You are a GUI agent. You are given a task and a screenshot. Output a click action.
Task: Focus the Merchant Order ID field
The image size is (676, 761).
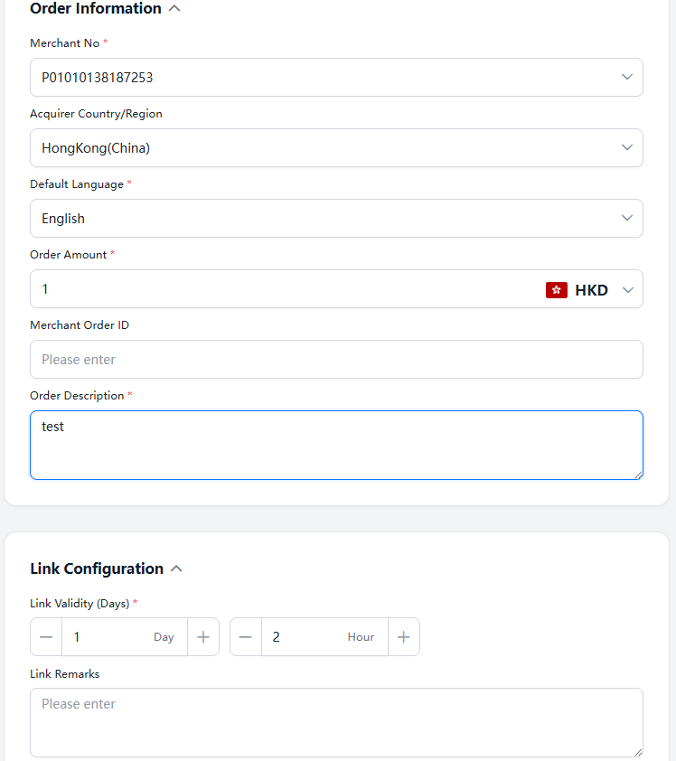pos(336,360)
